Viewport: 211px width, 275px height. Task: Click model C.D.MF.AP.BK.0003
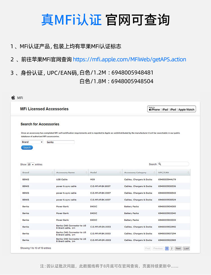100,234
